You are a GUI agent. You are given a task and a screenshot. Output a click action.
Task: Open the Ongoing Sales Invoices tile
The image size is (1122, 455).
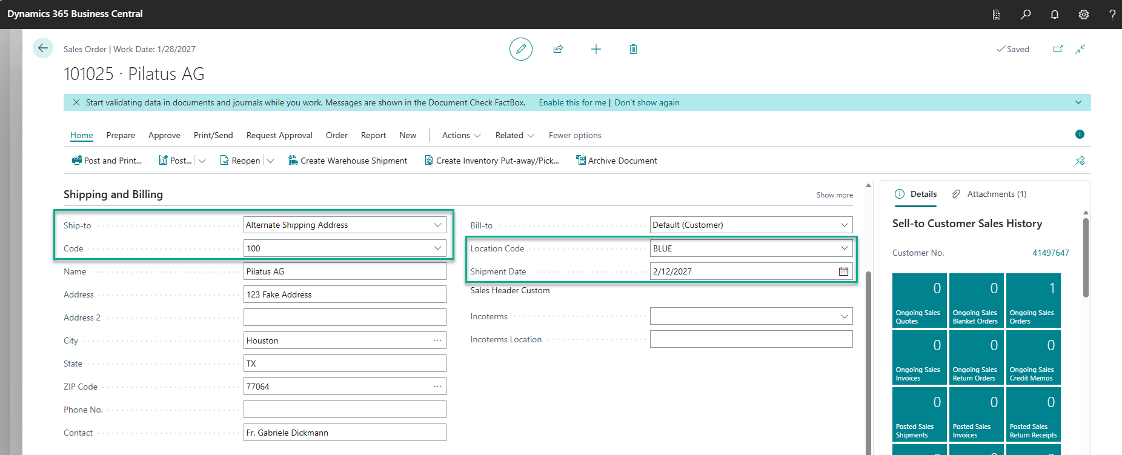click(920, 357)
